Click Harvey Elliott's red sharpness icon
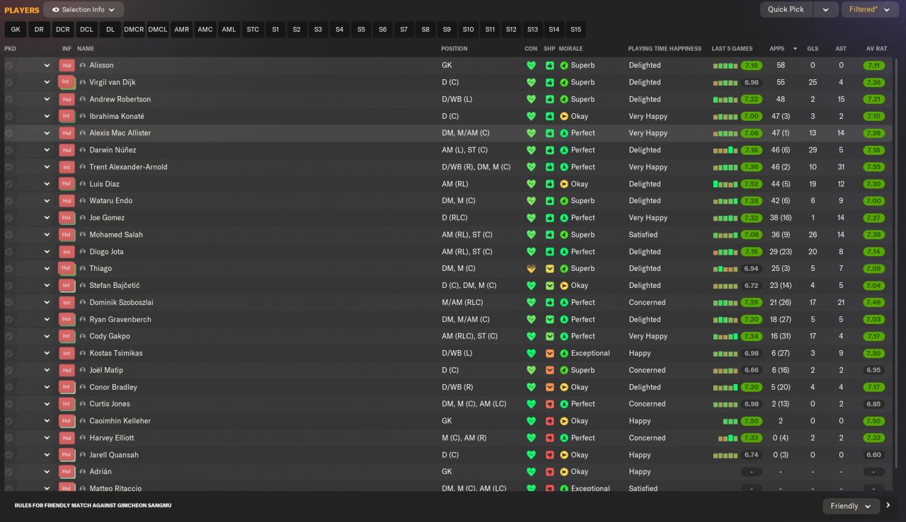906x522 pixels. point(550,438)
